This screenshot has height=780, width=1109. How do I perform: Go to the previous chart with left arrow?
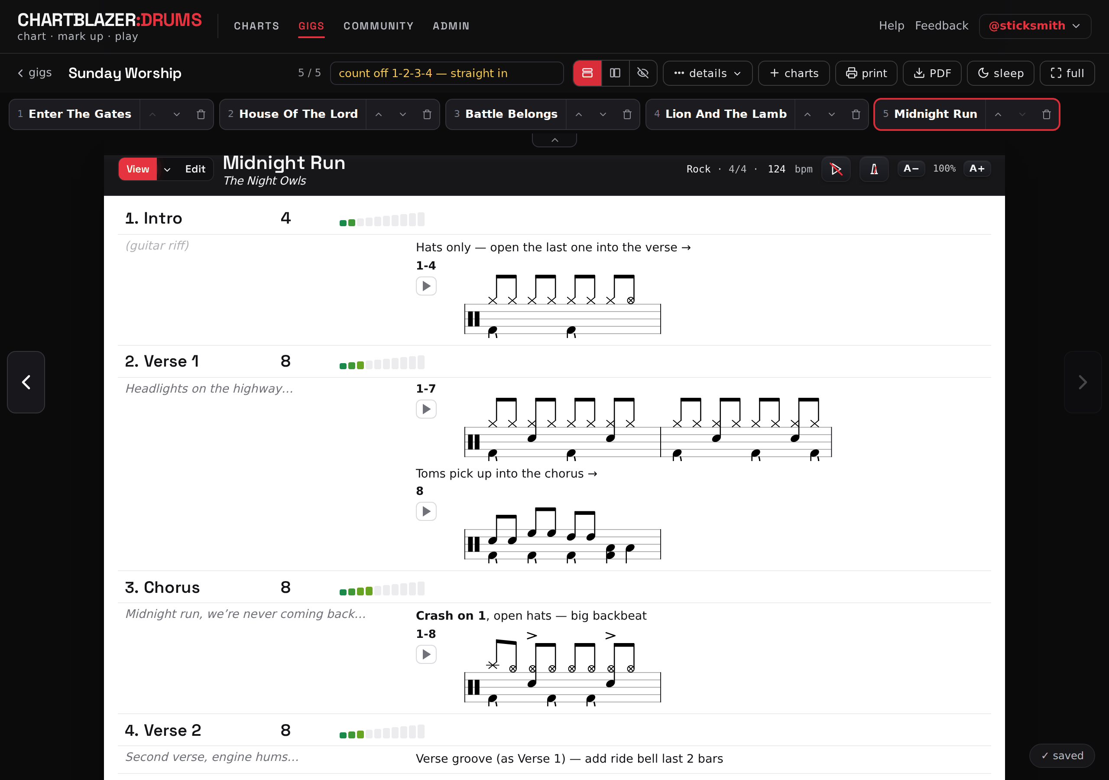[26, 382]
